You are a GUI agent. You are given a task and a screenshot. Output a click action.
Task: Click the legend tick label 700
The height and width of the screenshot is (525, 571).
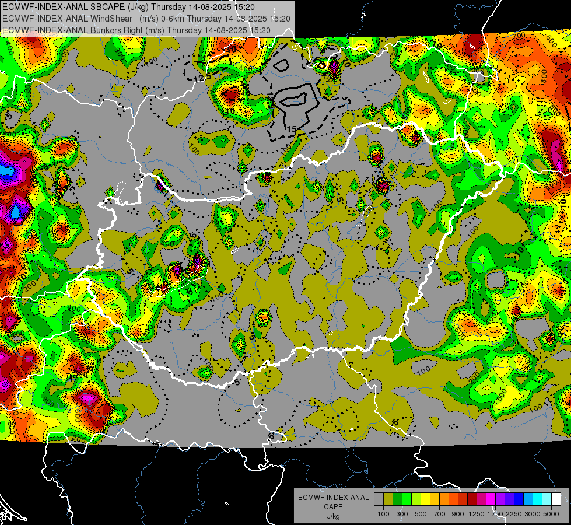click(440, 514)
